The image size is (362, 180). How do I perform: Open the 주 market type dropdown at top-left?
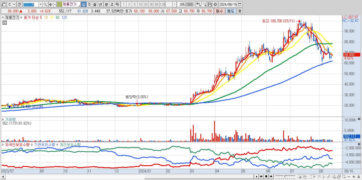click(x=14, y=4)
